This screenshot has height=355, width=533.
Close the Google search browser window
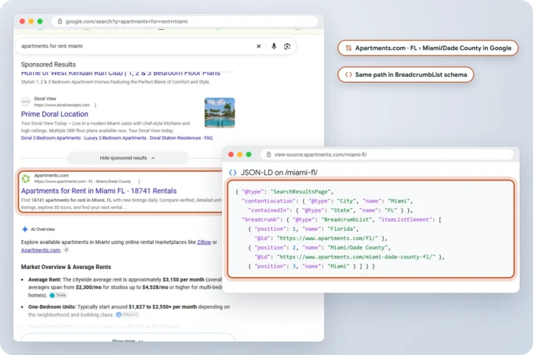(x=22, y=21)
